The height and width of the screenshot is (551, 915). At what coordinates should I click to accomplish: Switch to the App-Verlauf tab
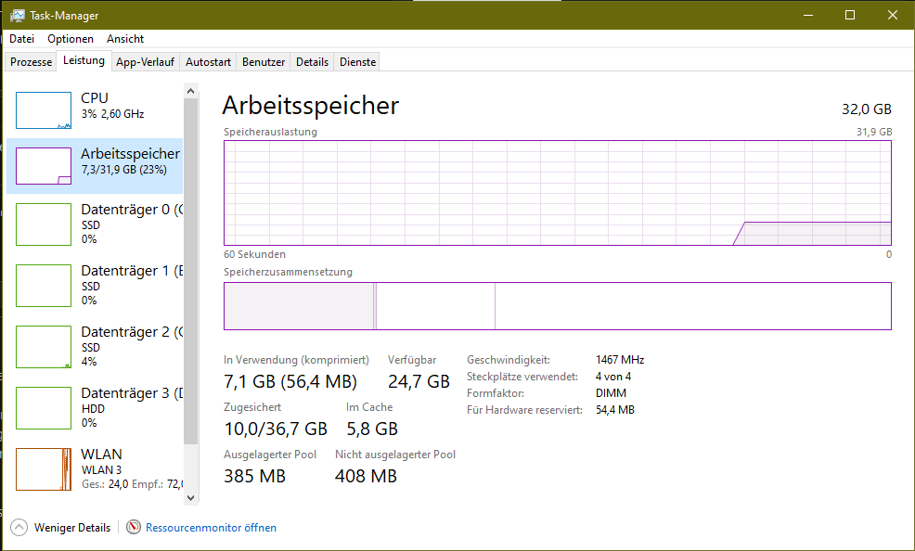[x=145, y=62]
